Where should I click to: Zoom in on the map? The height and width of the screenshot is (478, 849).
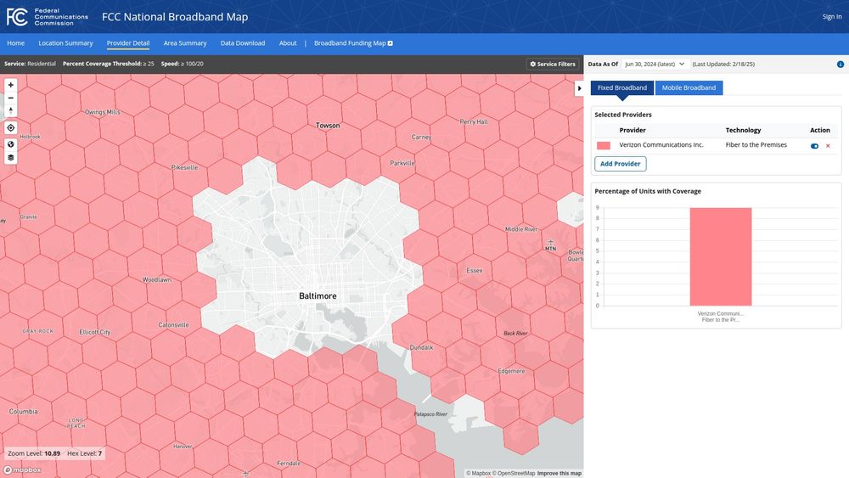pyautogui.click(x=10, y=85)
